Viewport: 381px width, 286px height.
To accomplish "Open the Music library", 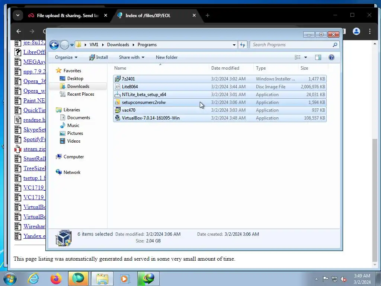I will [x=73, y=125].
